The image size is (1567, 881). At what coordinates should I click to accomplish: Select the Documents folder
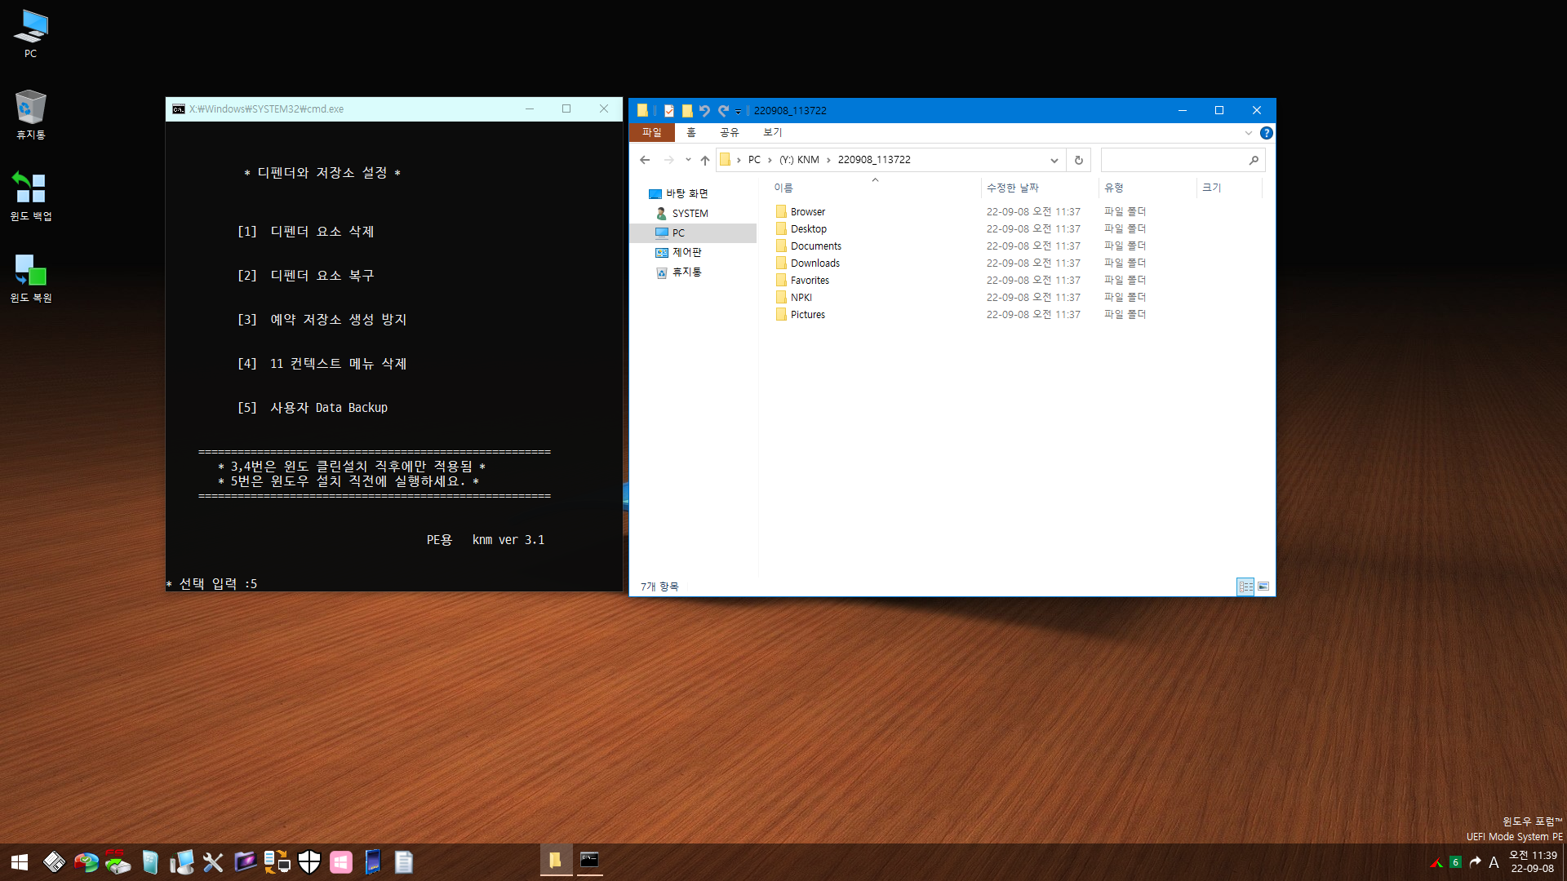(x=815, y=246)
